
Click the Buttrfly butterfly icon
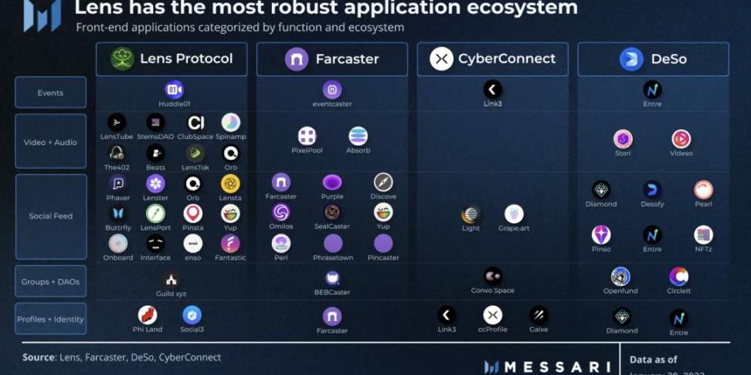pos(117,214)
